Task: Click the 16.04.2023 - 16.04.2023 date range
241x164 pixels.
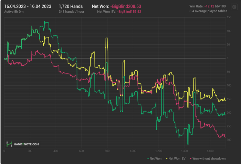Action: point(28,7)
